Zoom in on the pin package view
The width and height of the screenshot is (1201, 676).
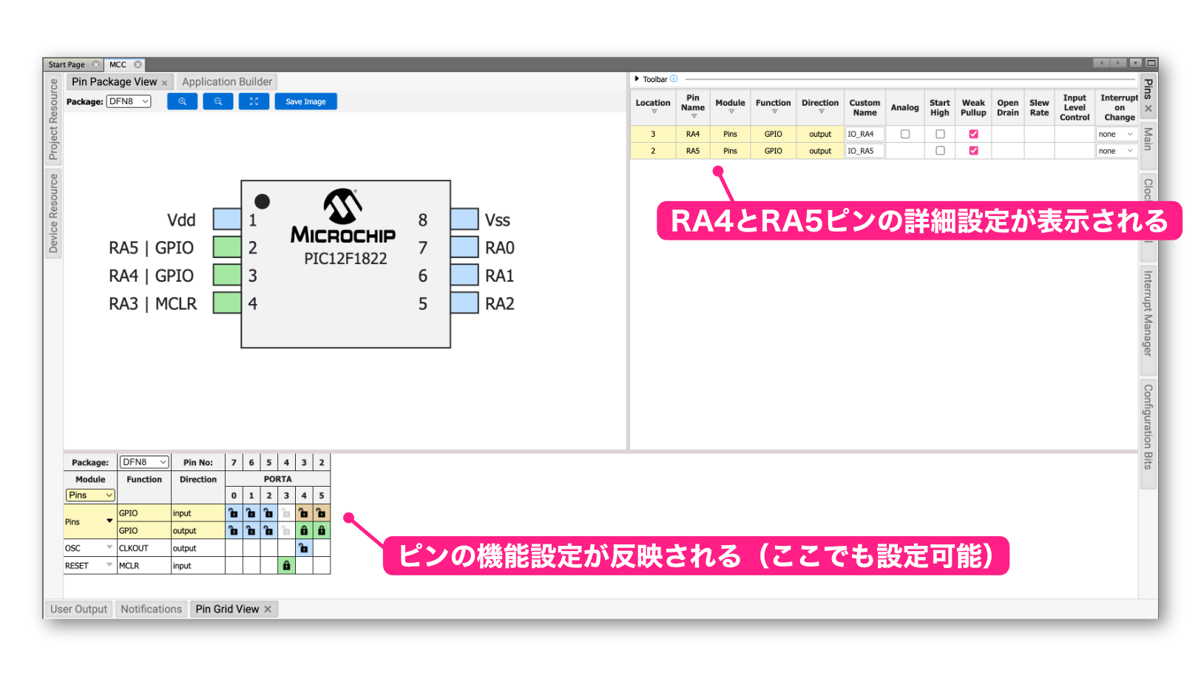click(182, 101)
